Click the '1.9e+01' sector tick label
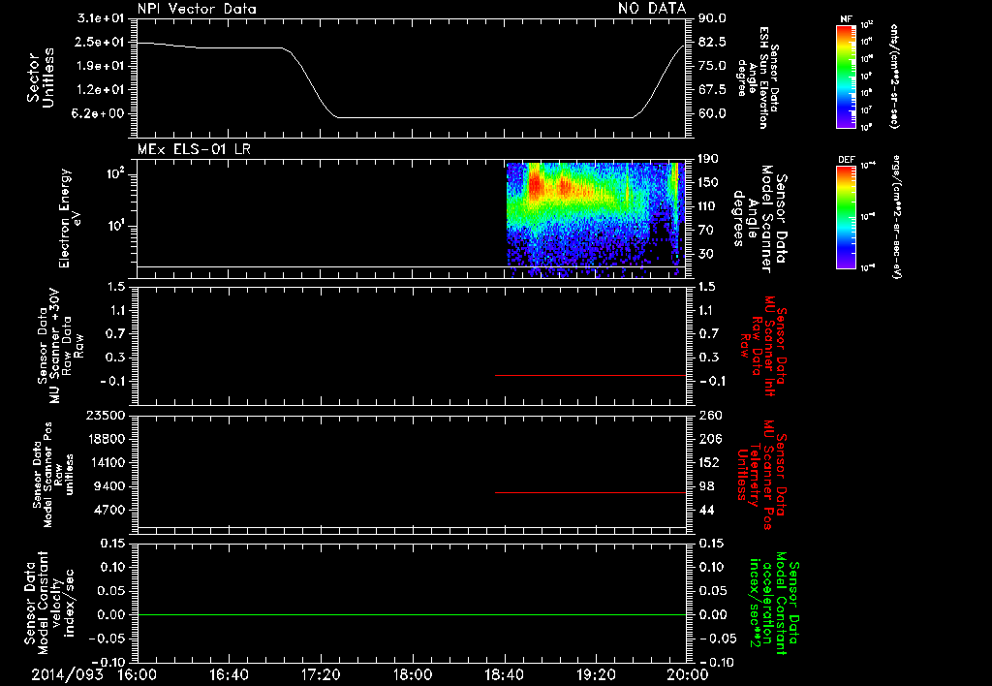992x686 pixels. pyautogui.click(x=101, y=66)
